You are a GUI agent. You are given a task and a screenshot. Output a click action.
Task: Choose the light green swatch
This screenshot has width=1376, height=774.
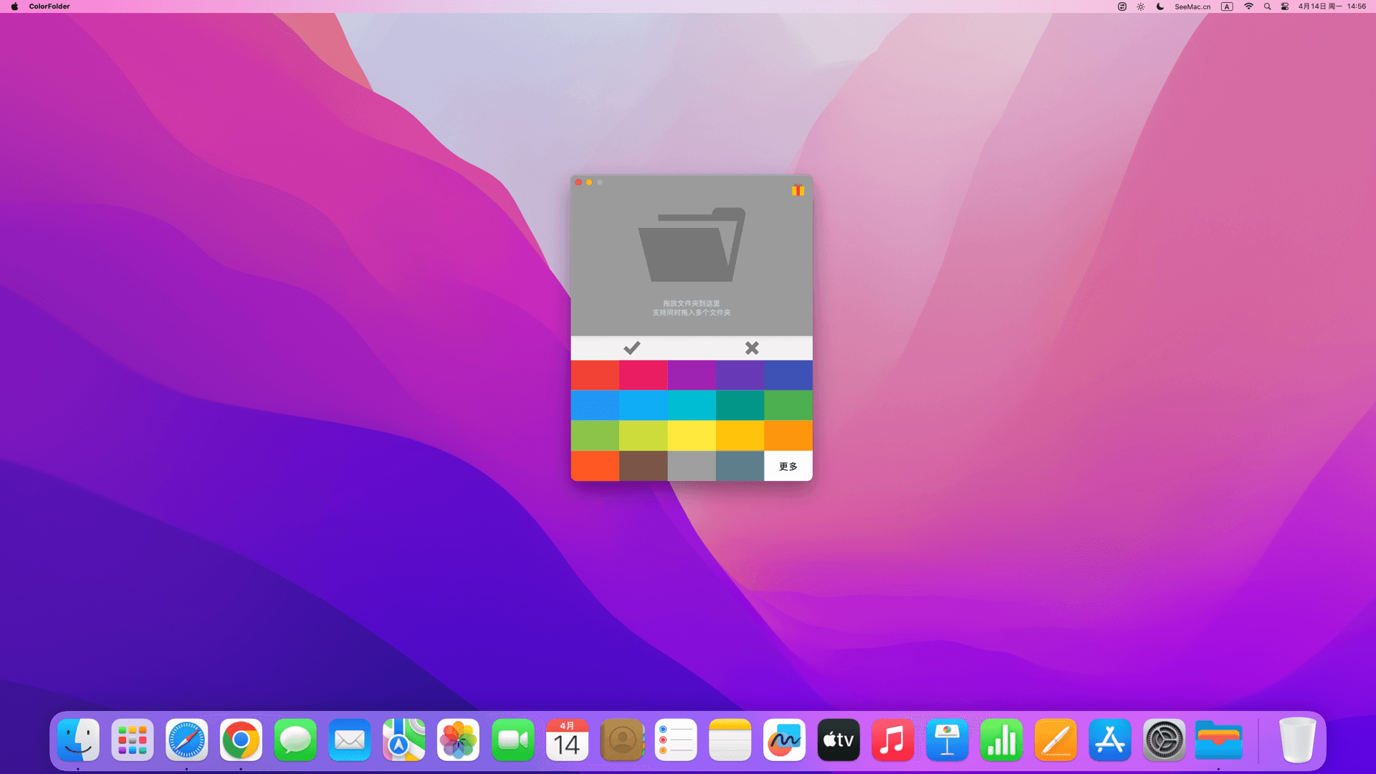[595, 436]
